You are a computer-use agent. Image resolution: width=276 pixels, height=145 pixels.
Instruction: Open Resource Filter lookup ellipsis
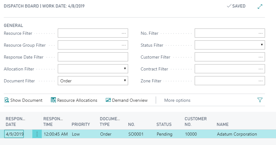[x=124, y=33]
